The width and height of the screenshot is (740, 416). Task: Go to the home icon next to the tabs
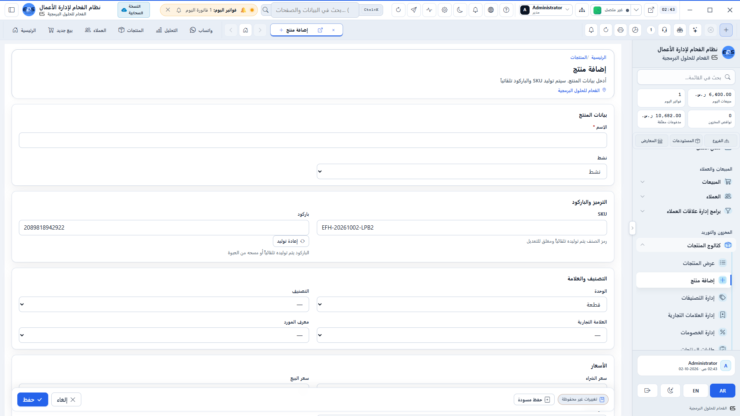(246, 30)
